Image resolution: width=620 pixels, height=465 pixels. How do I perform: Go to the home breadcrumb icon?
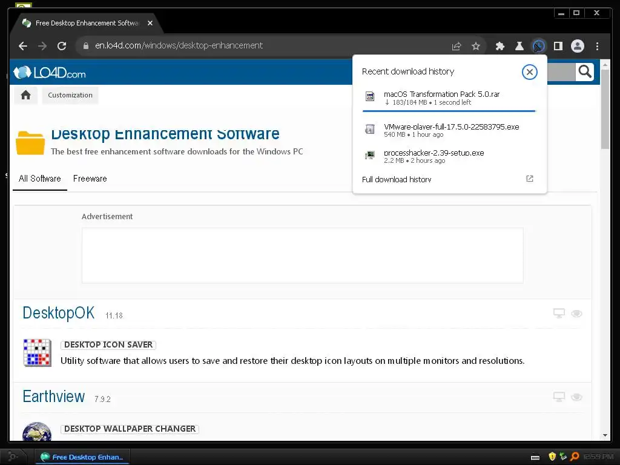pyautogui.click(x=25, y=95)
